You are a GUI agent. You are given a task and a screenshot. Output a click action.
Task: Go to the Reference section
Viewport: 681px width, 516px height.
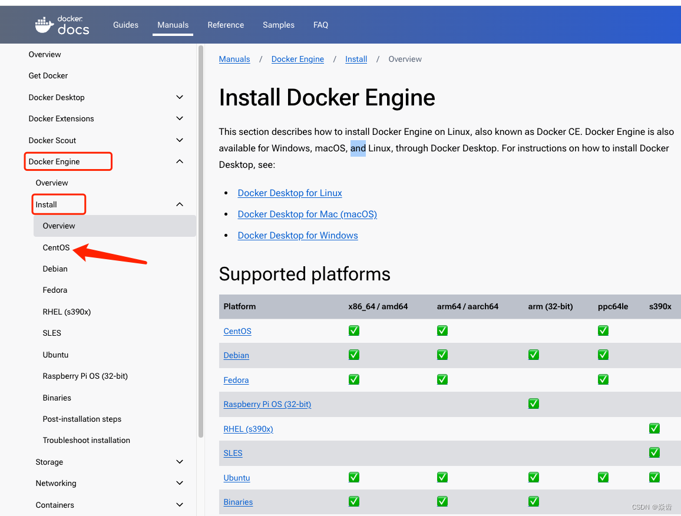click(x=226, y=25)
